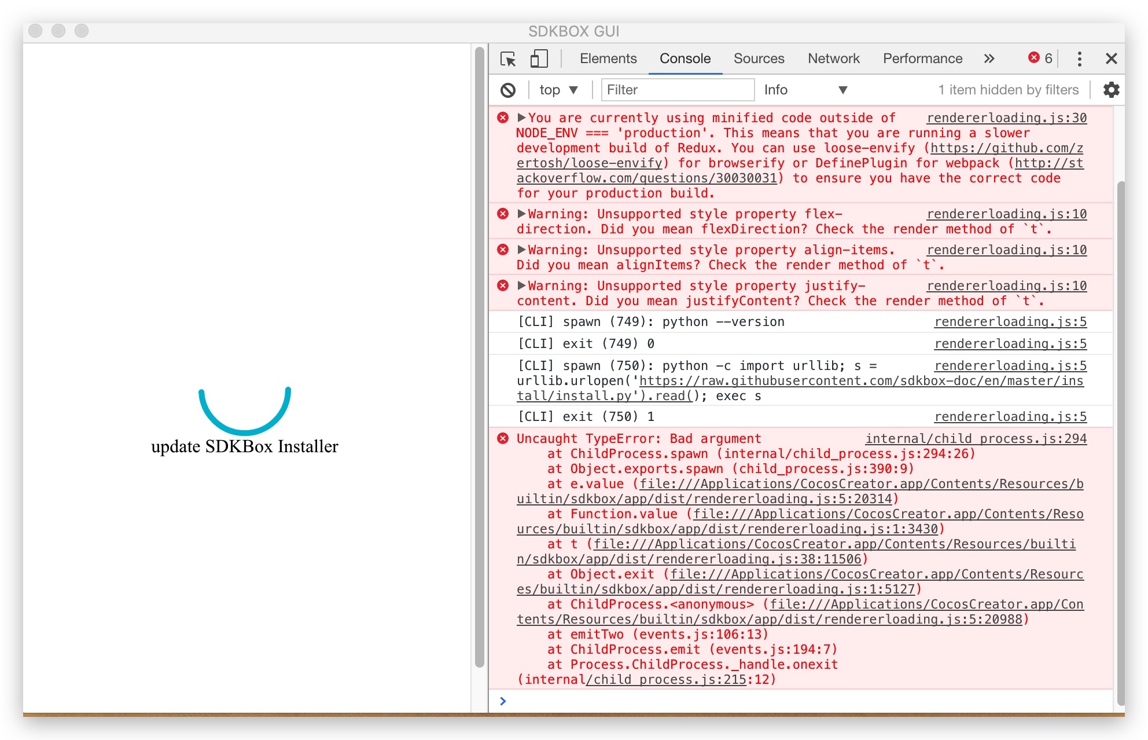Close the DevTools panel with X

(1111, 59)
